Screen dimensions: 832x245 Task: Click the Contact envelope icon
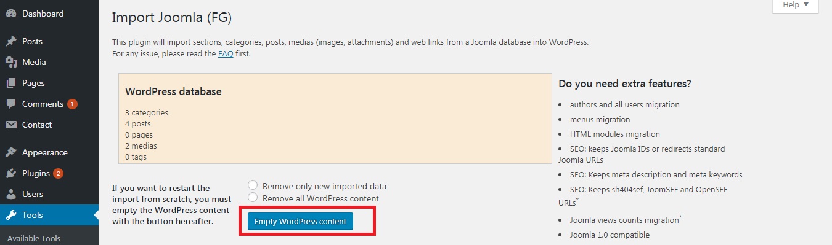click(x=11, y=125)
